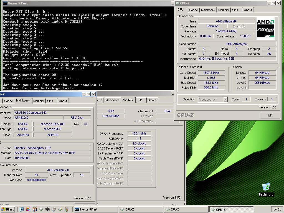This screenshot has width=284, height=213.
Task: Open Papierkorb recycle bin on desktop
Action: [x=266, y=189]
